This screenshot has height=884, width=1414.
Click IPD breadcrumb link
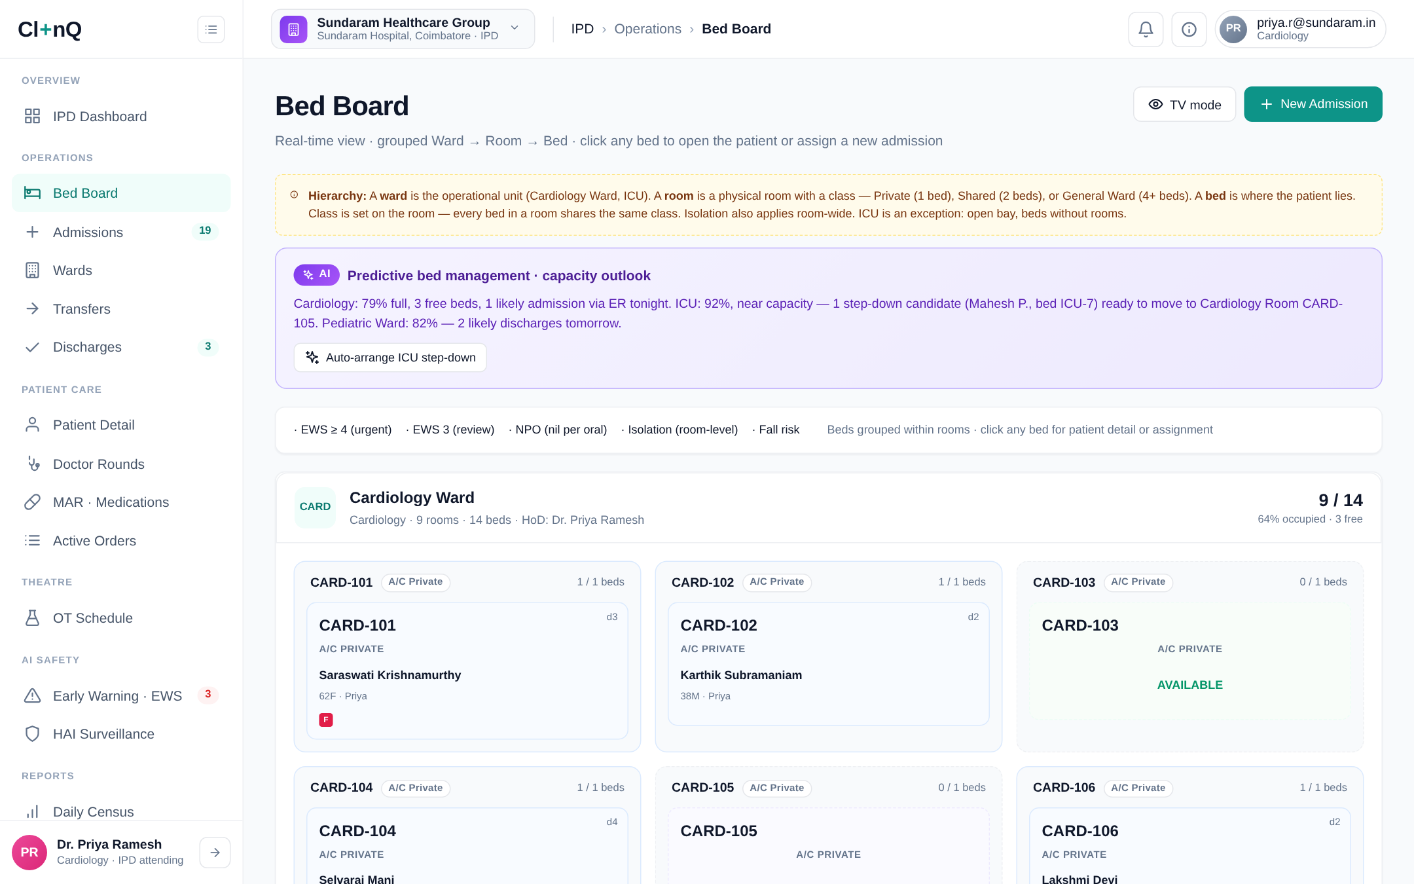(x=582, y=29)
